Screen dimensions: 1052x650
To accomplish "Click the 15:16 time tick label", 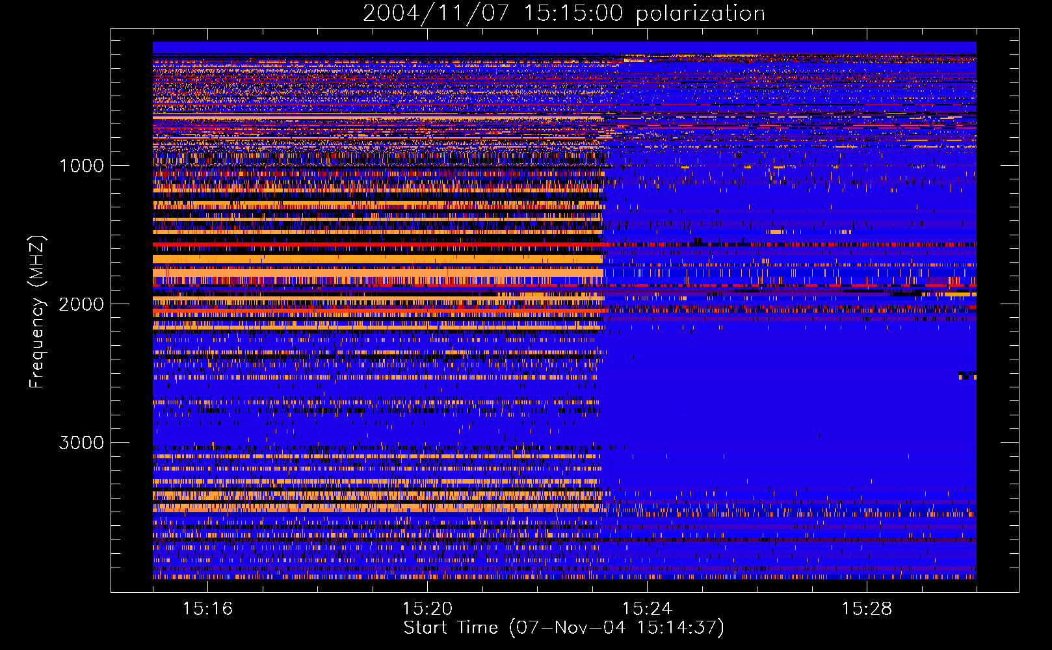I will click(207, 608).
